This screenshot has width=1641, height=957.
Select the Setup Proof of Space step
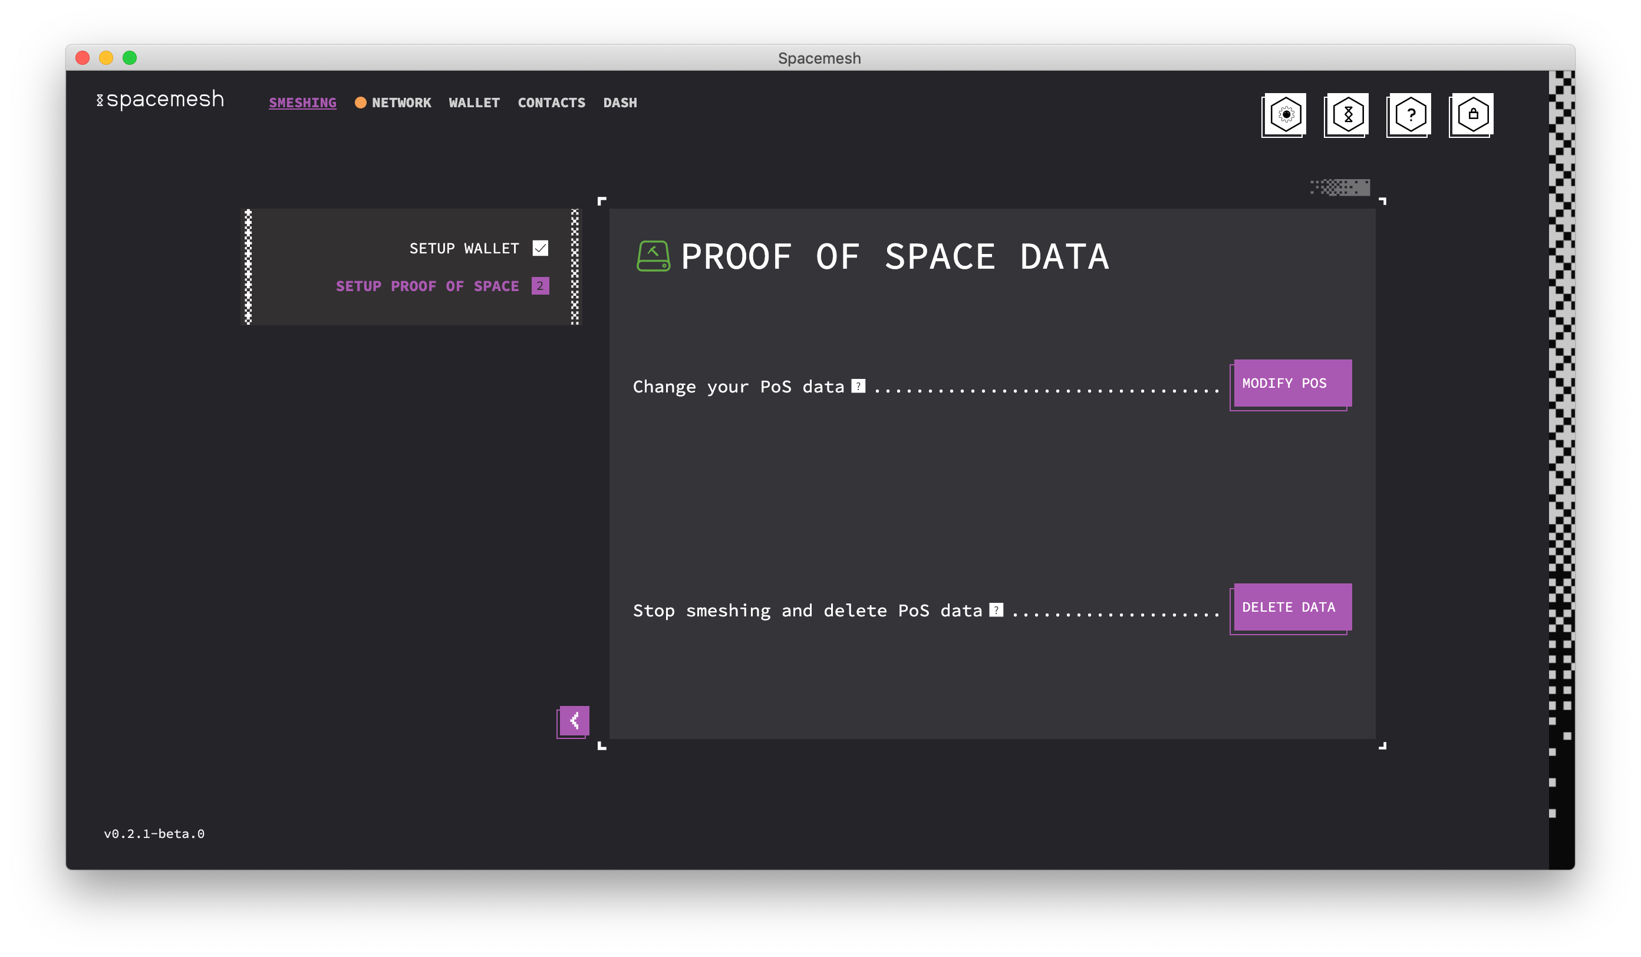pyautogui.click(x=427, y=286)
